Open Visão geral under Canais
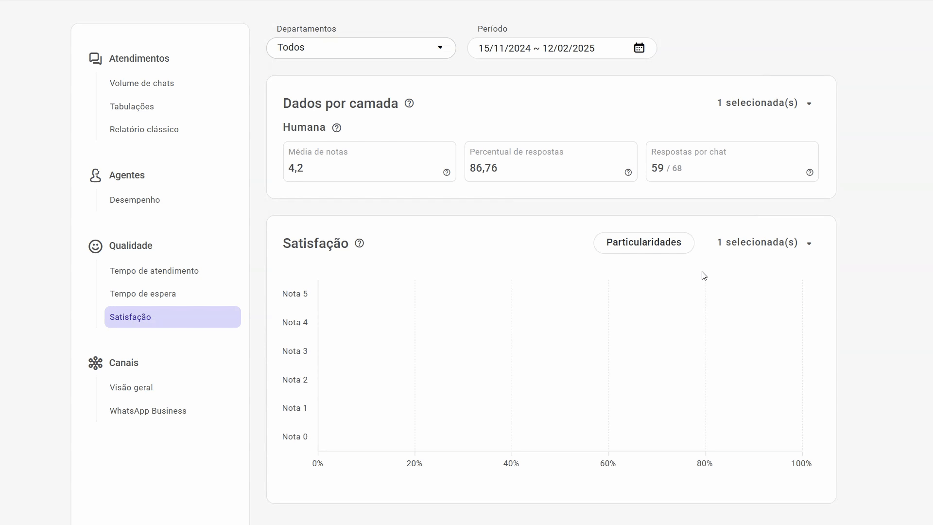This screenshot has height=525, width=933. click(131, 387)
